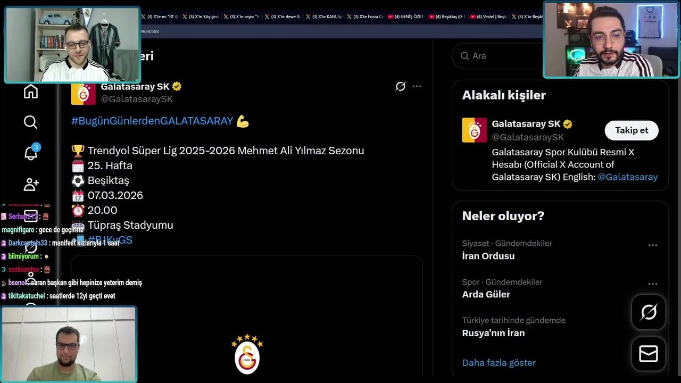Open the Rusya'nın İran trend
The image size is (681, 383).
point(493,333)
